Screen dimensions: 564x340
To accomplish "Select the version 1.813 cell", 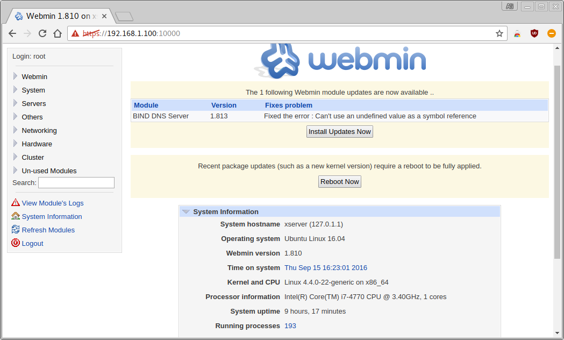I will [219, 116].
